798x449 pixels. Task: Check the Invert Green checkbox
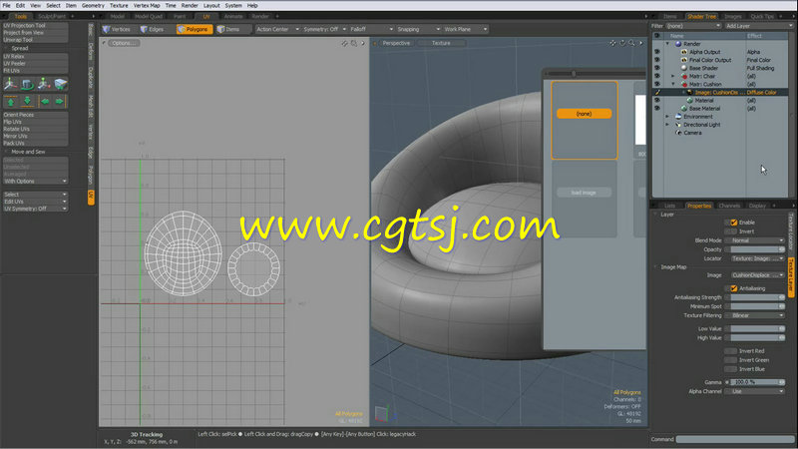(x=733, y=360)
